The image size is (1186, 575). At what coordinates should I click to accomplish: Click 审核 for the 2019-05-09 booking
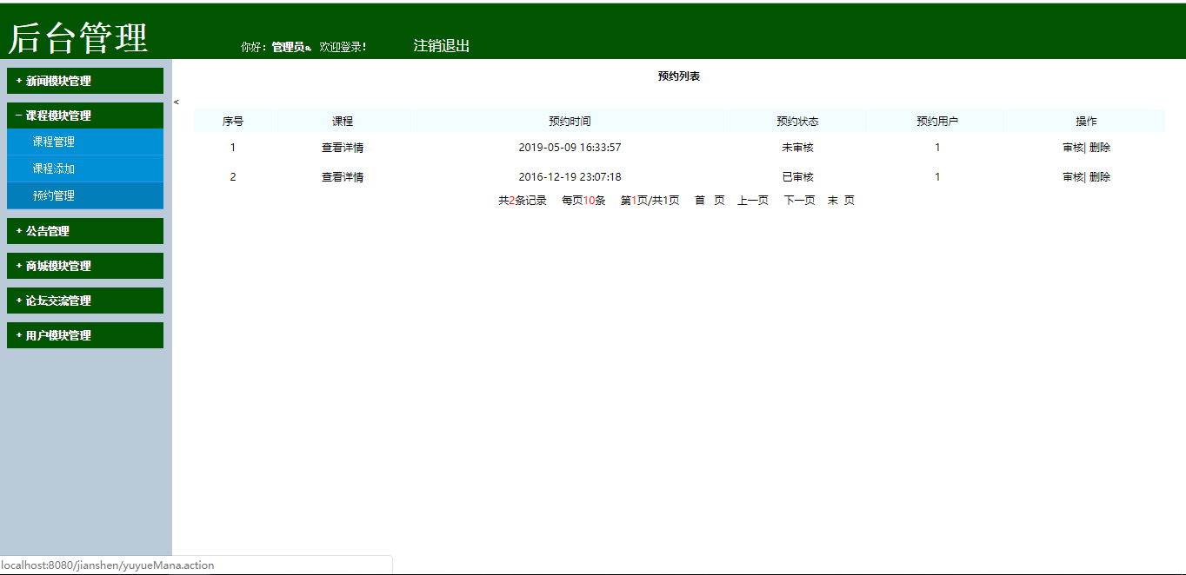click(x=1073, y=148)
